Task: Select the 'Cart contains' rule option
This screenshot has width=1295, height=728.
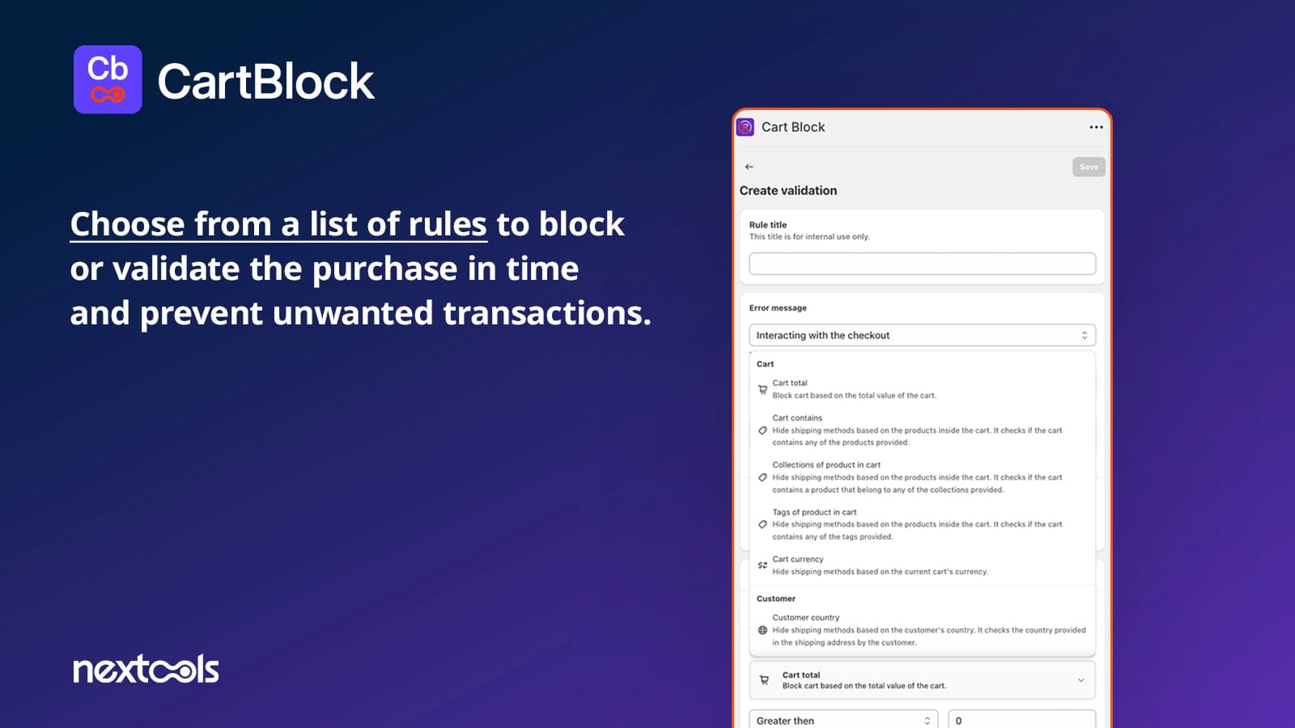Action: point(916,430)
